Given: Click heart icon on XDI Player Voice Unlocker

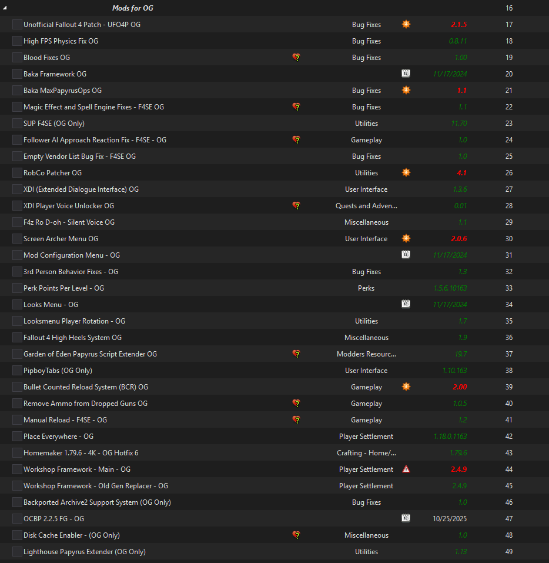Looking at the screenshot, I should click(296, 206).
